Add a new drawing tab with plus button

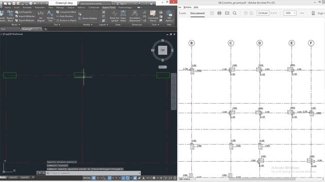[46, 29]
